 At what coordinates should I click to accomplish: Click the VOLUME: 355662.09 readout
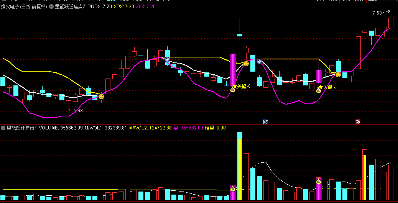61,128
